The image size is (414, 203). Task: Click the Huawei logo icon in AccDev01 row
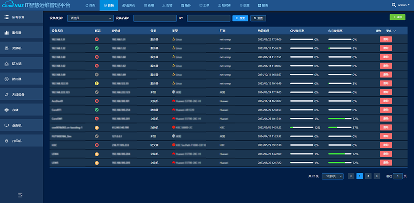(173, 101)
